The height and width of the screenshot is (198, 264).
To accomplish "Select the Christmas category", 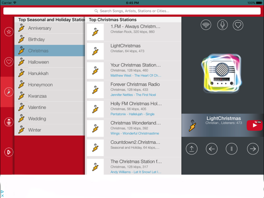I will (50, 51).
